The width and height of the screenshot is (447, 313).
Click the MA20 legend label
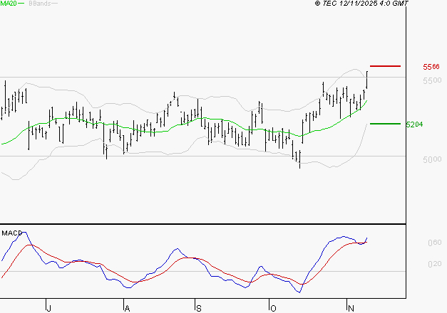click(x=9, y=4)
